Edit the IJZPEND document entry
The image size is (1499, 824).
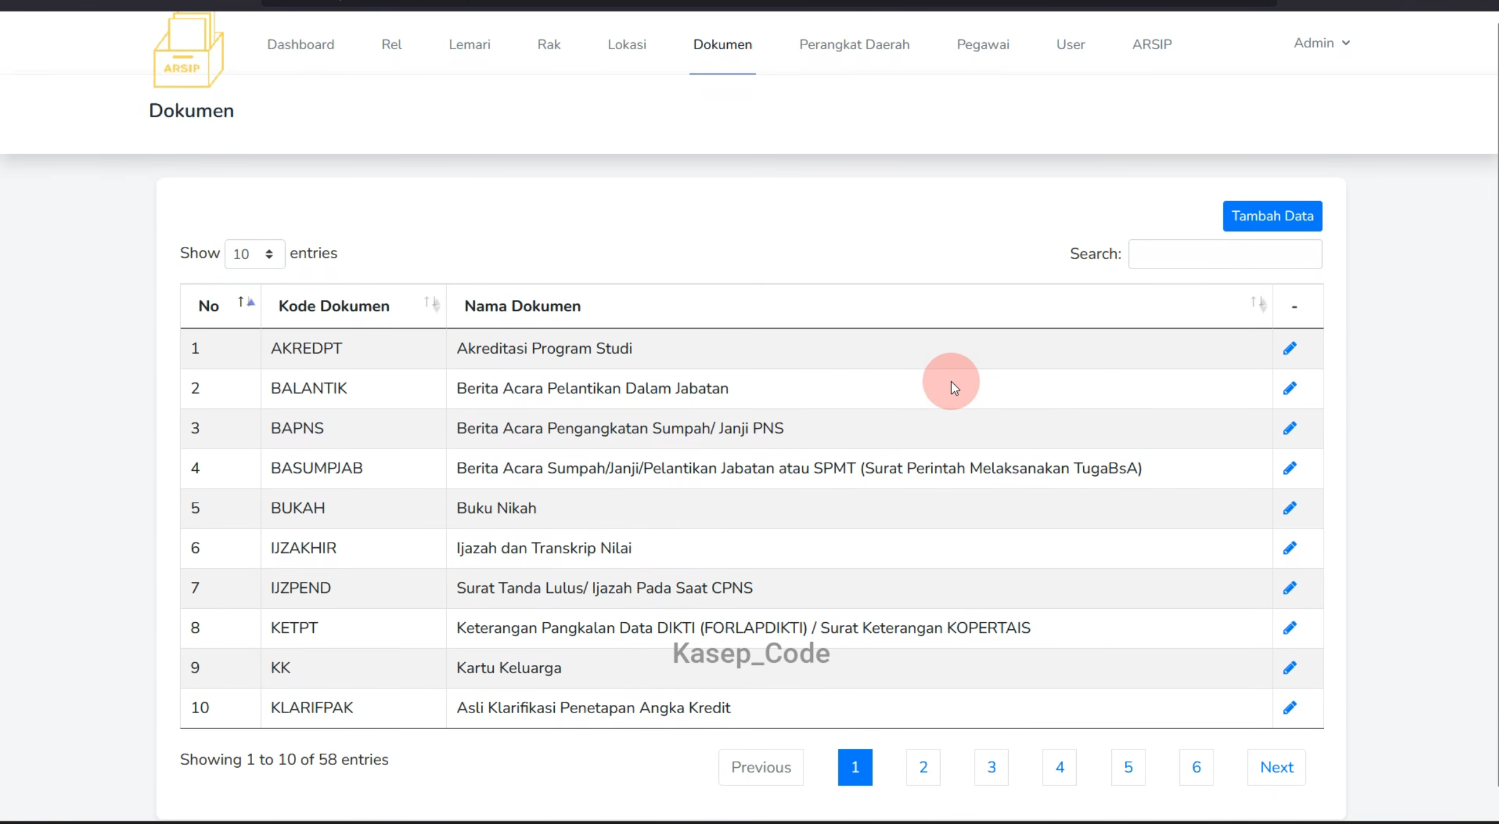tap(1289, 588)
